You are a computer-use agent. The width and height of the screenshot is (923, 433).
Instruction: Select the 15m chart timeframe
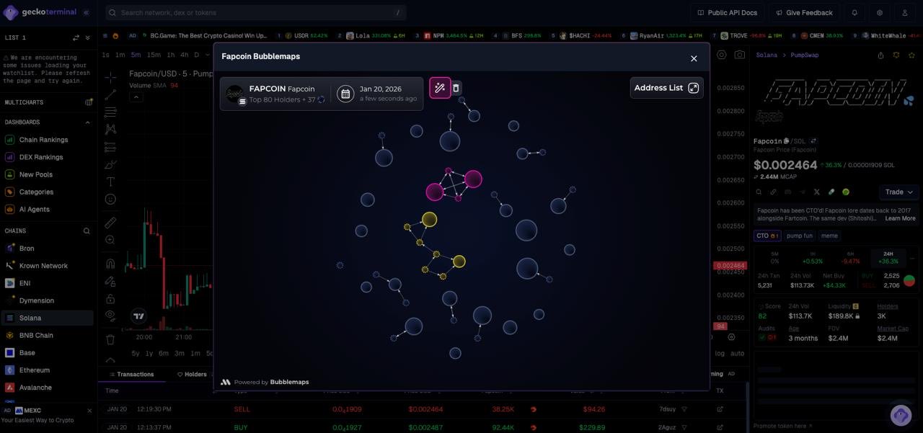154,55
